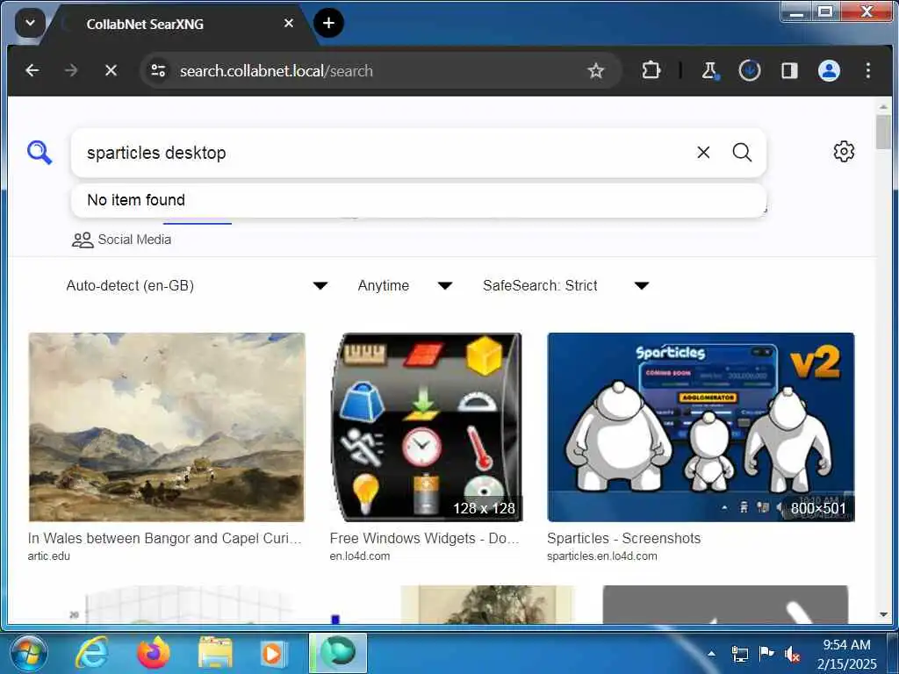Open the tab search chevron button

pyautogui.click(x=30, y=24)
